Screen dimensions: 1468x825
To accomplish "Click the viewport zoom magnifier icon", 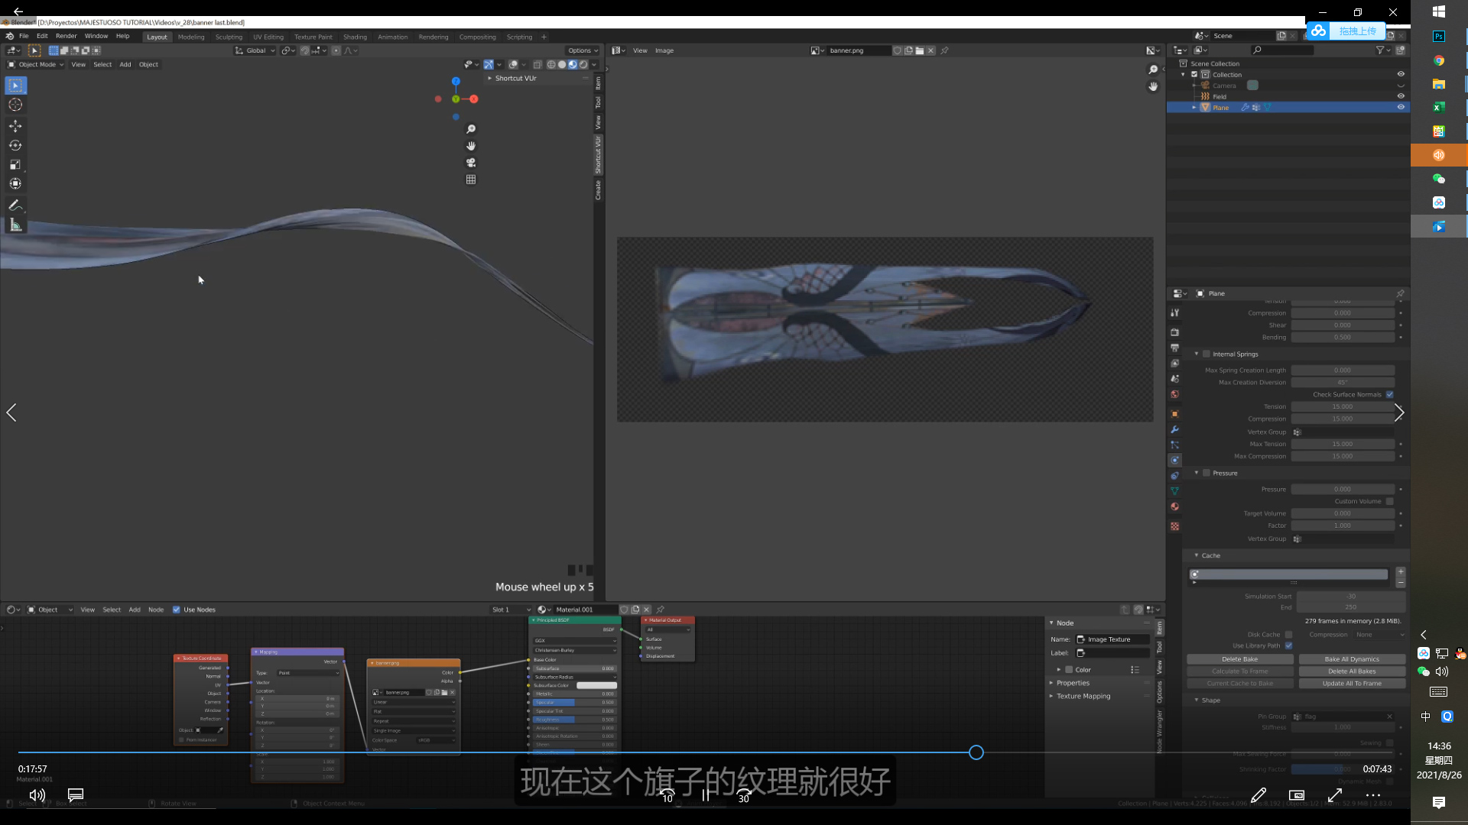I will pyautogui.click(x=471, y=129).
